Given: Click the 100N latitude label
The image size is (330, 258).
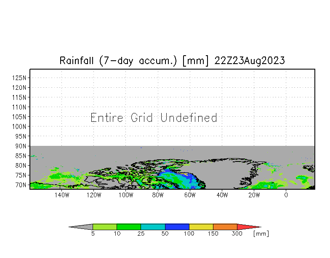Looking at the screenshot, I should (19, 126).
